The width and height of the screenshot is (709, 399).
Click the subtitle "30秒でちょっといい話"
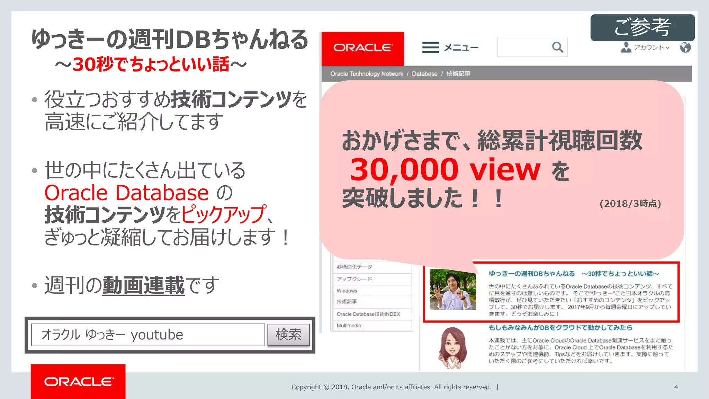click(151, 64)
